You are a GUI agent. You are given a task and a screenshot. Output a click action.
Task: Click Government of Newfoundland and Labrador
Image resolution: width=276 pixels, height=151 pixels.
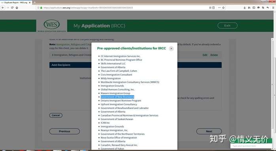click(x=125, y=108)
